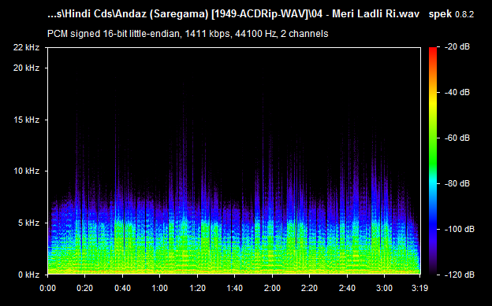
Task: Click the 2:00 time axis marker
Action: pos(272,288)
